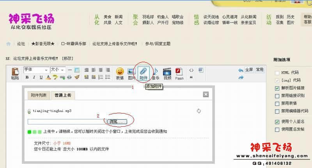The image size is (312, 168).
Task: Align text right in the toolbar
Action: 108,70
